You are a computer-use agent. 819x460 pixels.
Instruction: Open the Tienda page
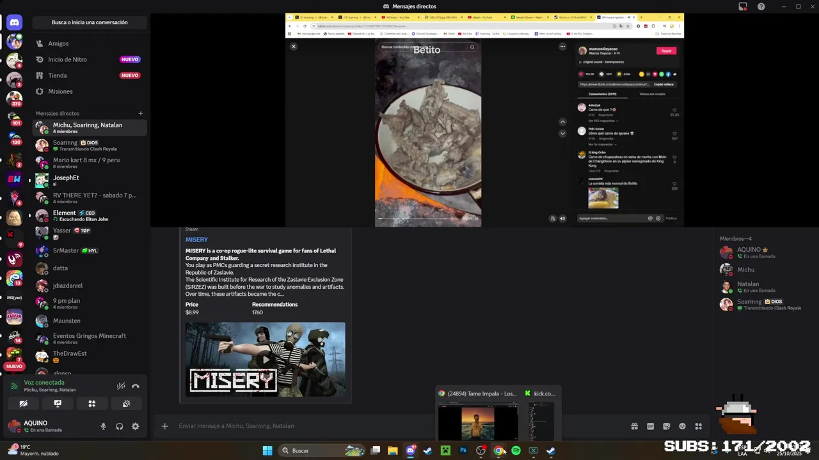[x=90, y=75]
